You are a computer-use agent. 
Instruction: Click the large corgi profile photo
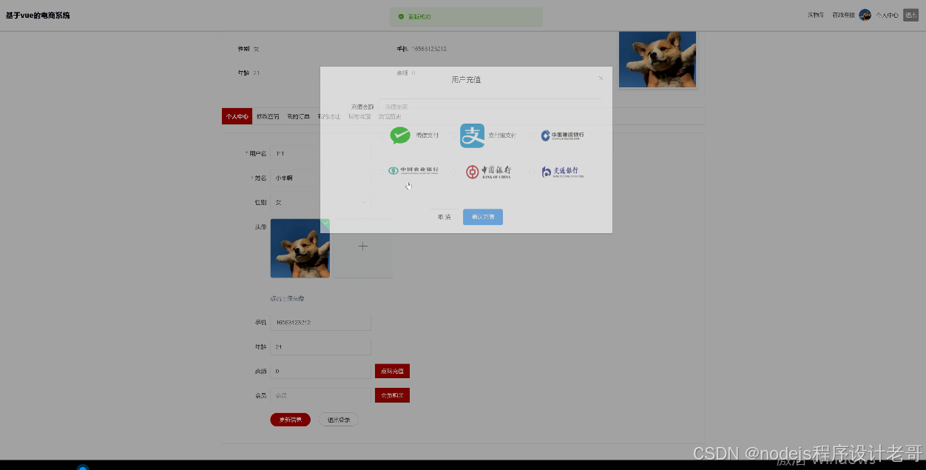(x=658, y=59)
